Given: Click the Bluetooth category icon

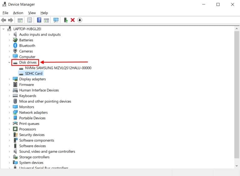Looking at the screenshot, I should 15,46.
